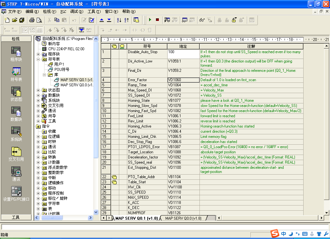Collapse the 库 tree node
This screenshot has width=330, height=239.
point(44,75)
